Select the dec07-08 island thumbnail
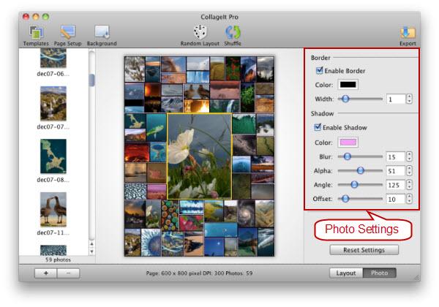The height and width of the screenshot is (307, 439). coord(53,156)
